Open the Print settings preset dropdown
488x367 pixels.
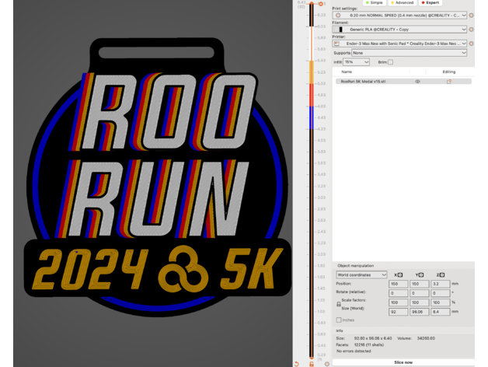400,15
